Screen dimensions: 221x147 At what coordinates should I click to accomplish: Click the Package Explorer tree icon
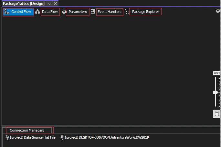coord(127,12)
